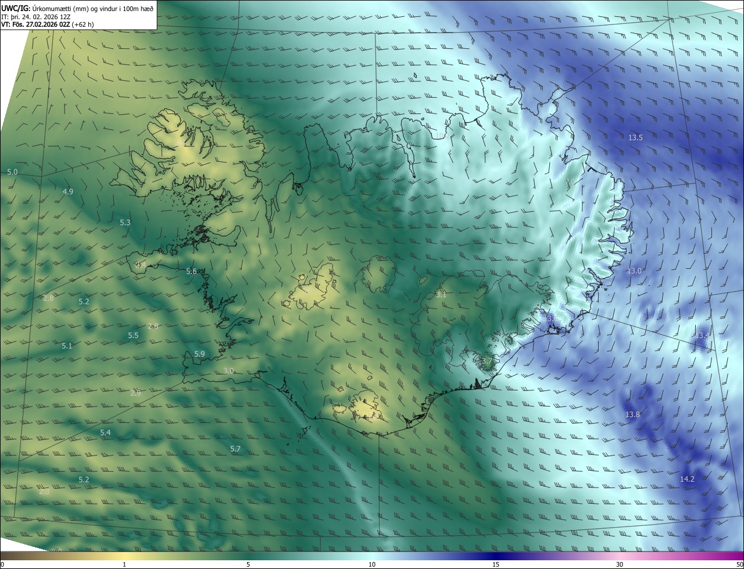Click the color scale tick labeled 50
This screenshot has height=569, width=744.
click(739, 564)
